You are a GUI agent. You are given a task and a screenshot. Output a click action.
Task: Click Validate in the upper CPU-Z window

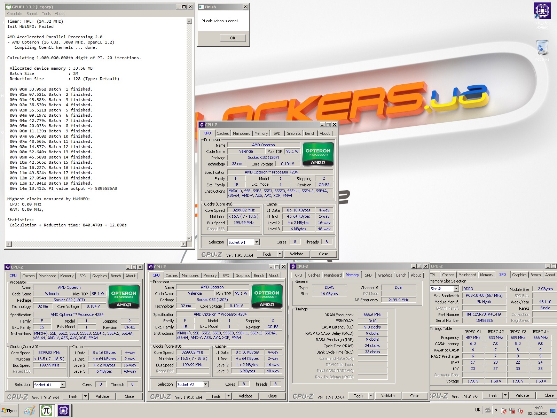[x=297, y=254]
